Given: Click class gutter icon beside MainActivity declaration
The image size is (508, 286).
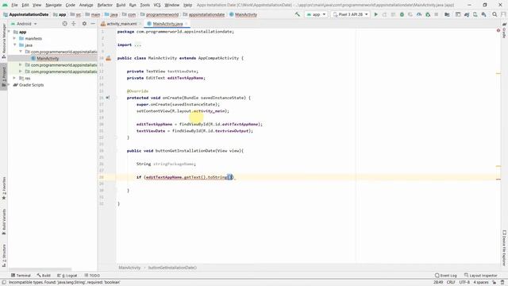Looking at the screenshot, I should [108, 58].
